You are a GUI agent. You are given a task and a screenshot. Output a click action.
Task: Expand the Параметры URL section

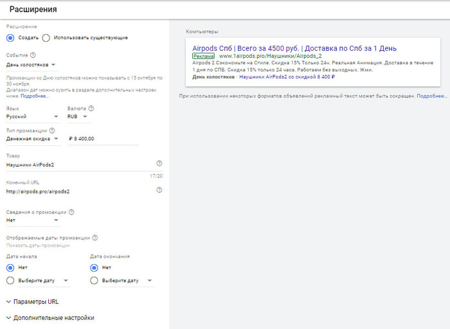35,301
